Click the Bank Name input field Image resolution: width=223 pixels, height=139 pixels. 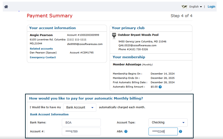[x=81, y=123]
